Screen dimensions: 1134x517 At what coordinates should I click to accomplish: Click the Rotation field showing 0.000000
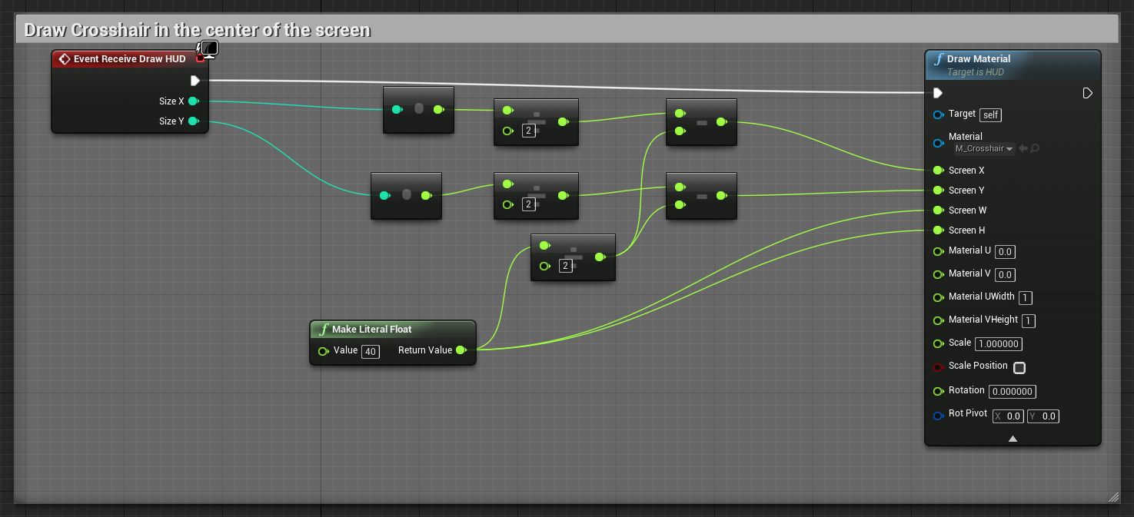pyautogui.click(x=1013, y=392)
